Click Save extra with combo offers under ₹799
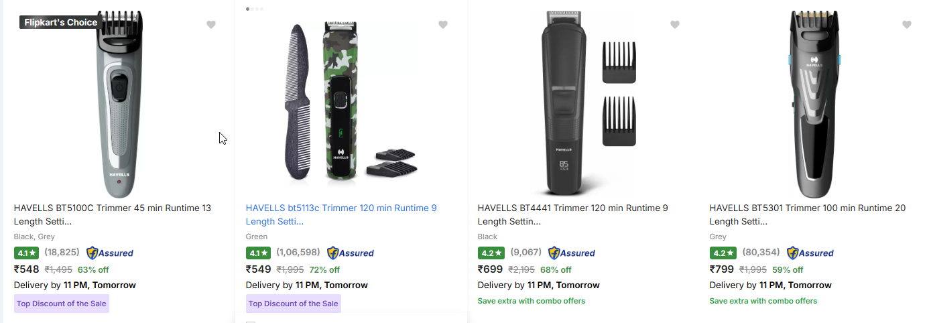 point(763,301)
